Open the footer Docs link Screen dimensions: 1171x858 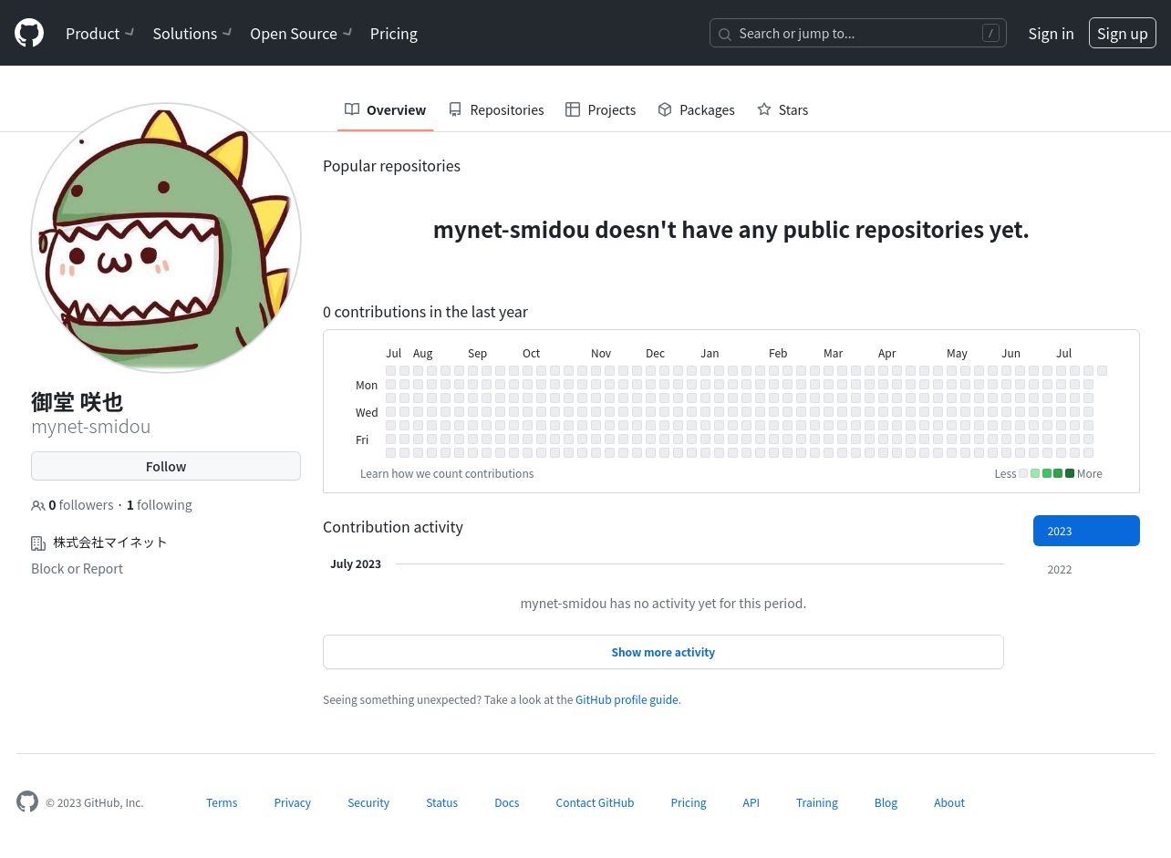[506, 802]
